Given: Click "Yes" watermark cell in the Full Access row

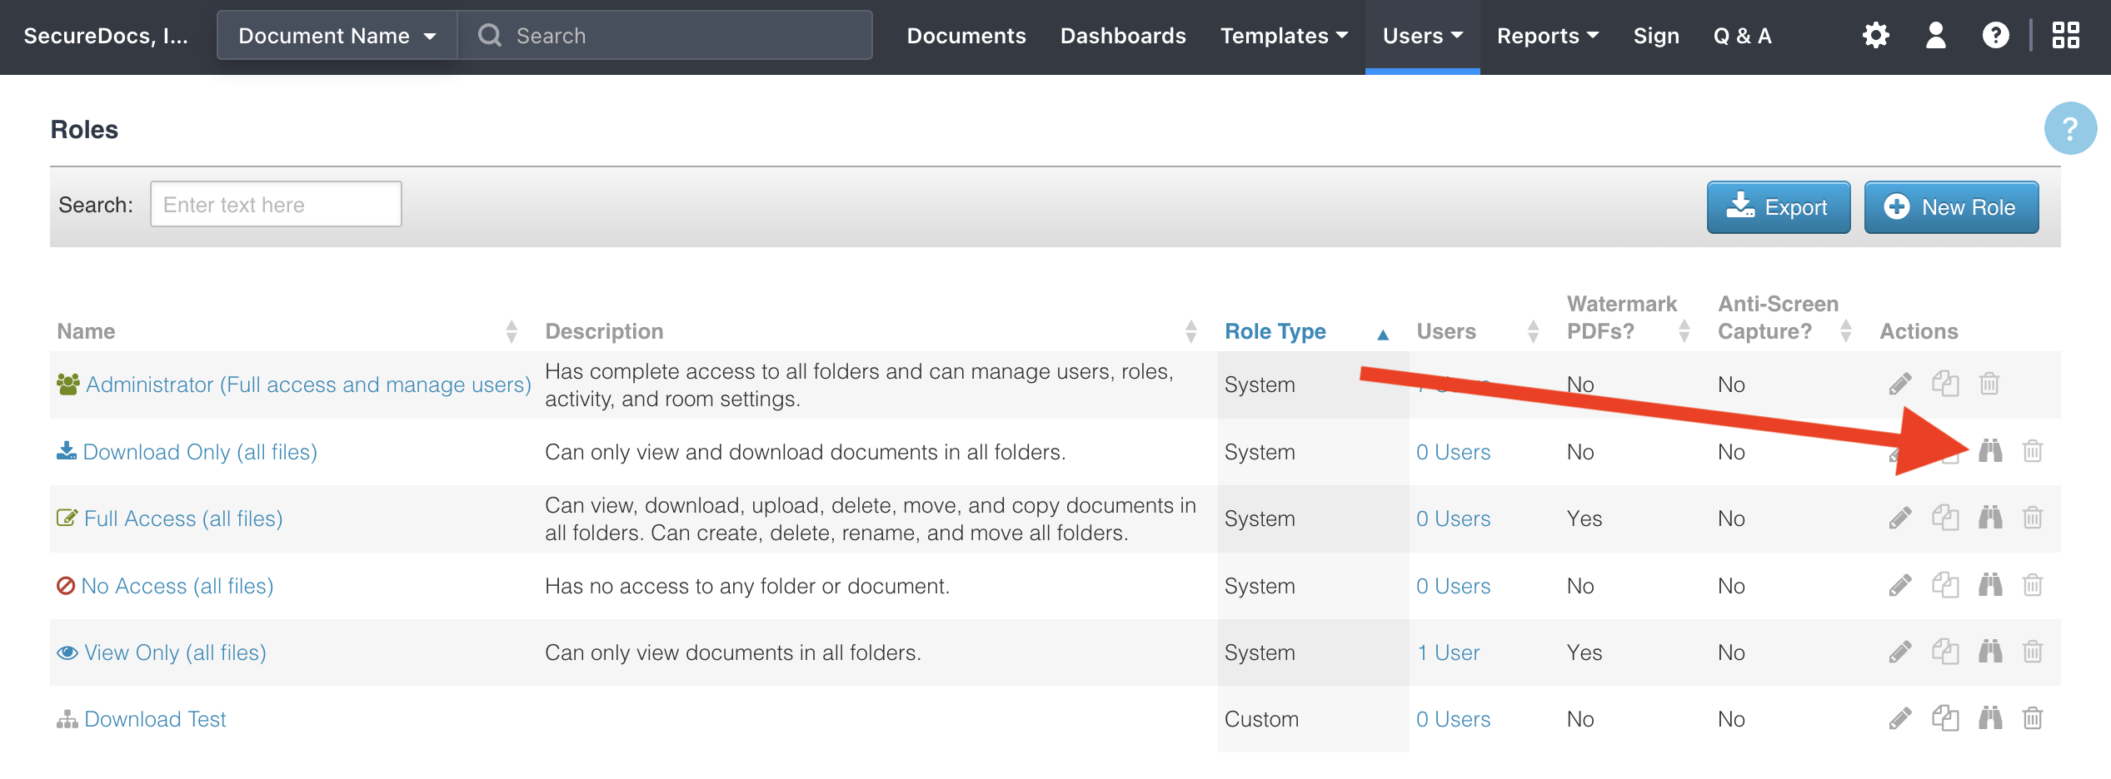Looking at the screenshot, I should coord(1584,519).
